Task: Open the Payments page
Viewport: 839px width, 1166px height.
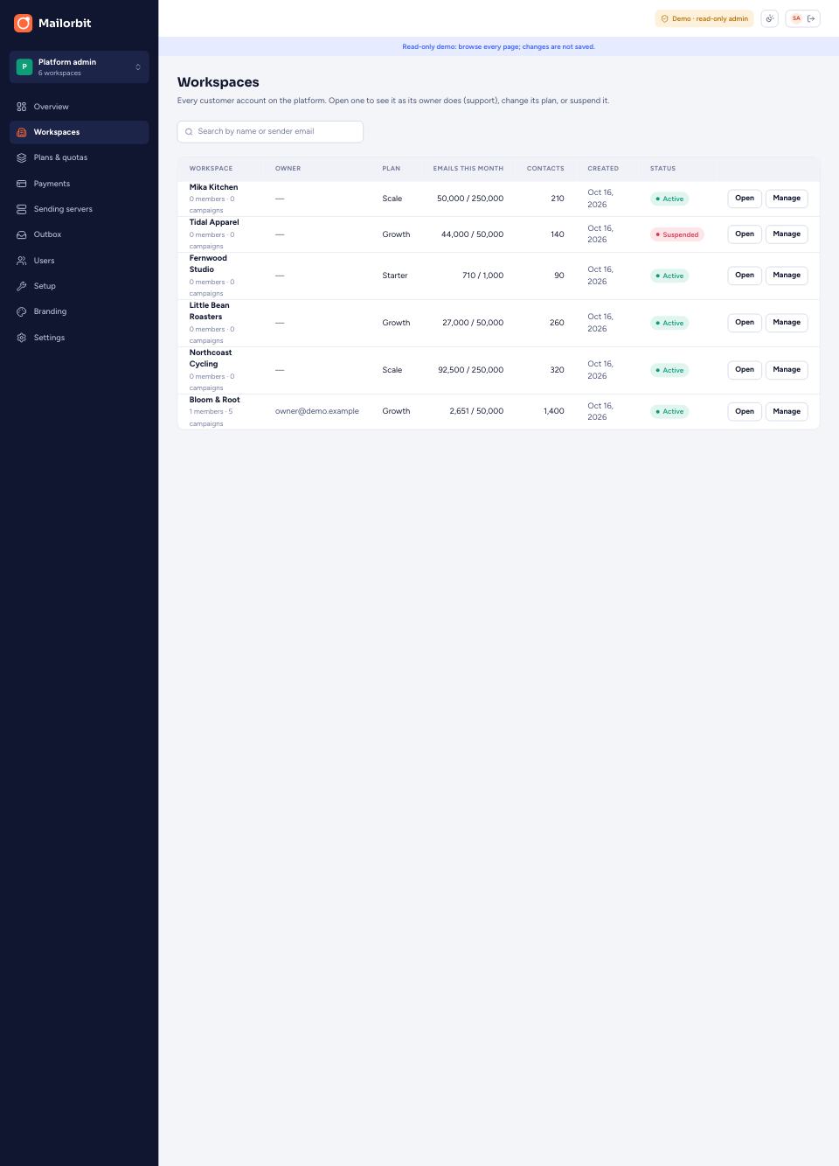Action: tap(80, 184)
